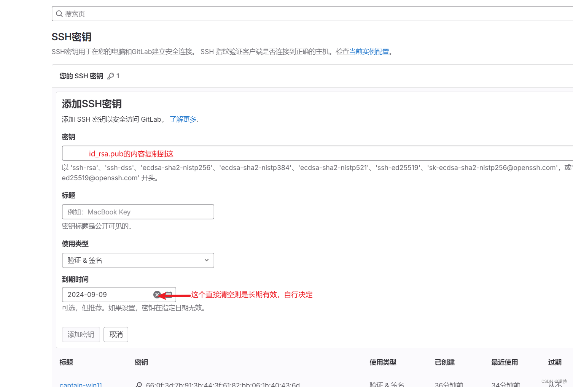Click the key icon beside the fingerprint
Screen dimensions: 573x387
coord(139,385)
